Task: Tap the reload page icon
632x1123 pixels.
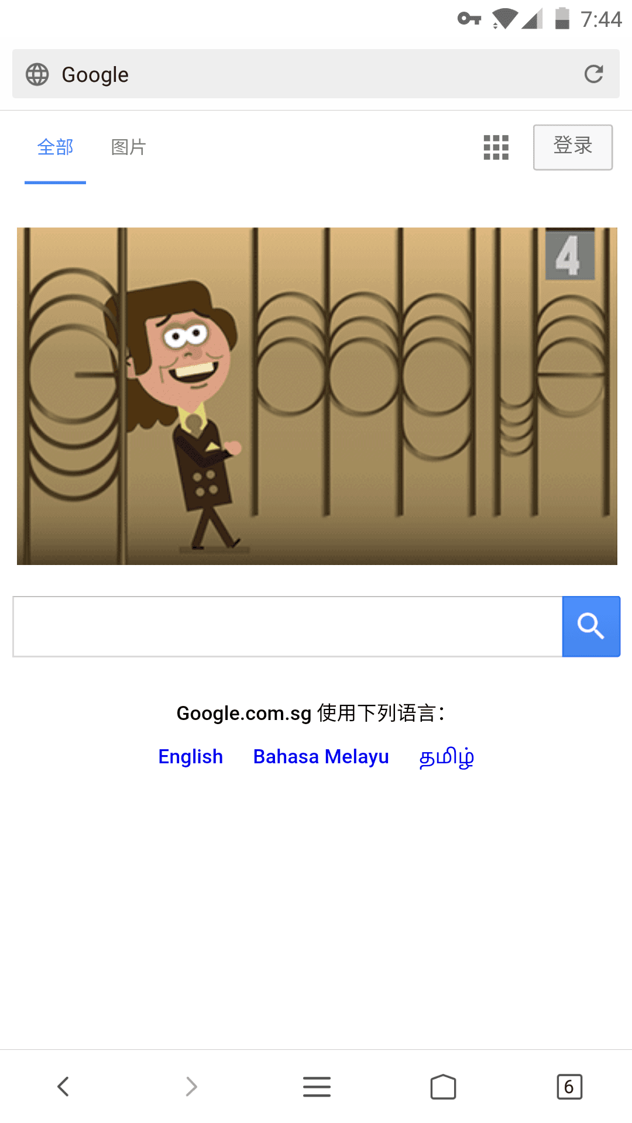Action: pyautogui.click(x=593, y=74)
